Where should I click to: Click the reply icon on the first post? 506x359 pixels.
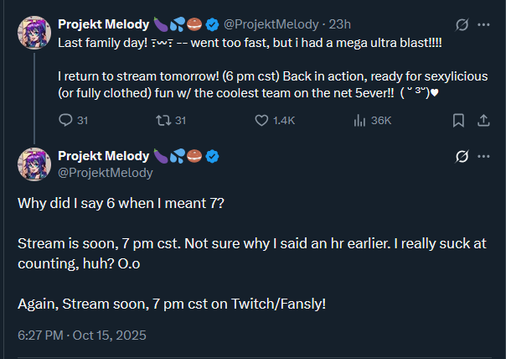66,121
